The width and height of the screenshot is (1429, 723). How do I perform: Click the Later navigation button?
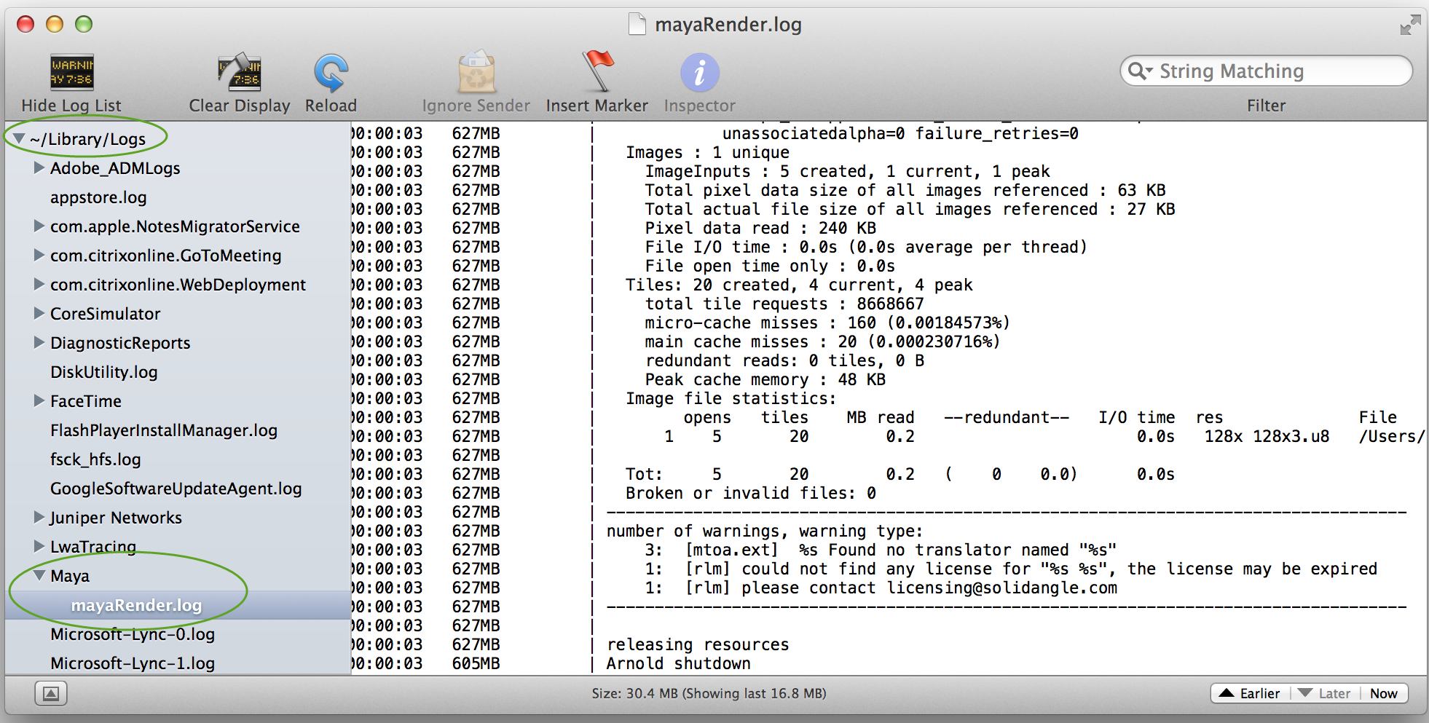click(x=1326, y=693)
